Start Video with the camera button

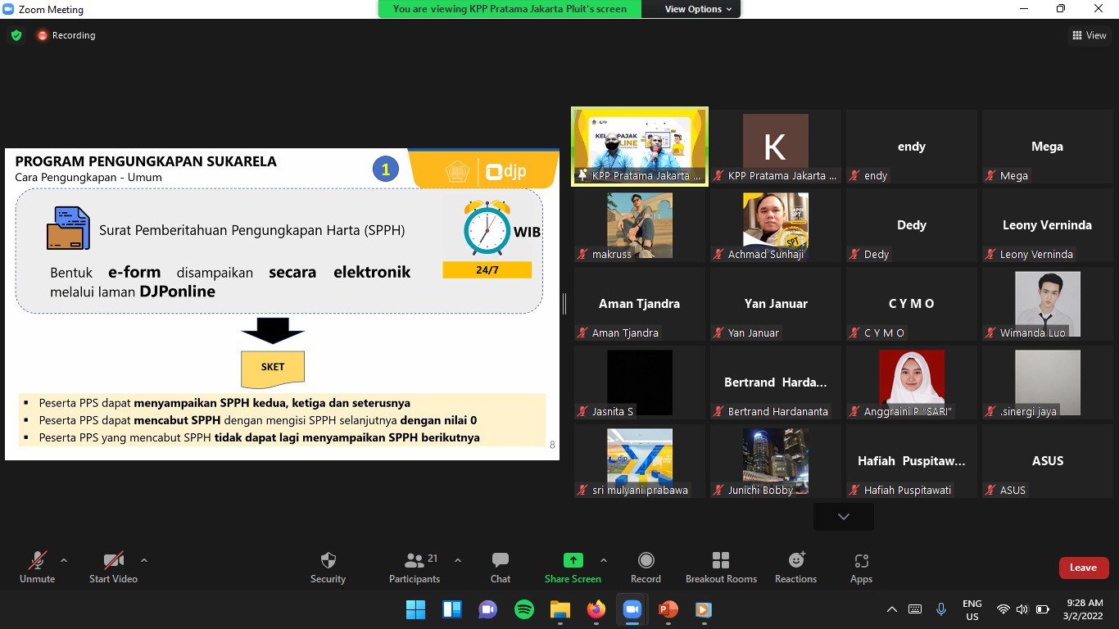coord(113,568)
